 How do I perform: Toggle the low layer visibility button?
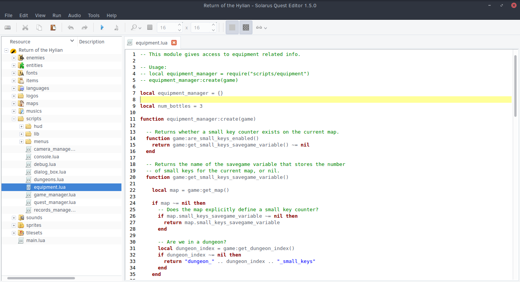(x=232, y=27)
